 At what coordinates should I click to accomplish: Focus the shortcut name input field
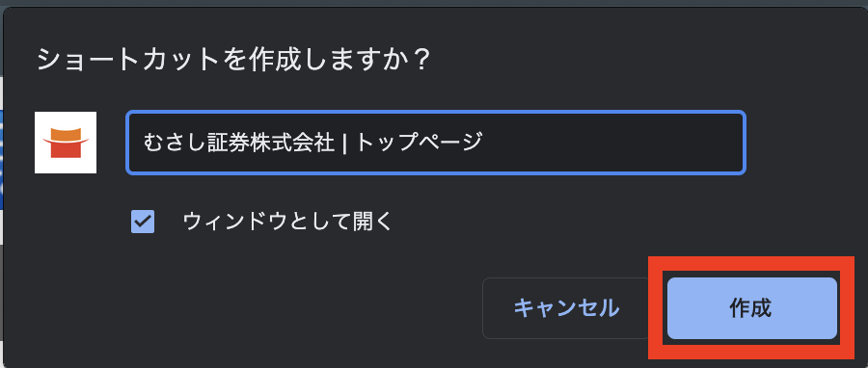(x=436, y=143)
